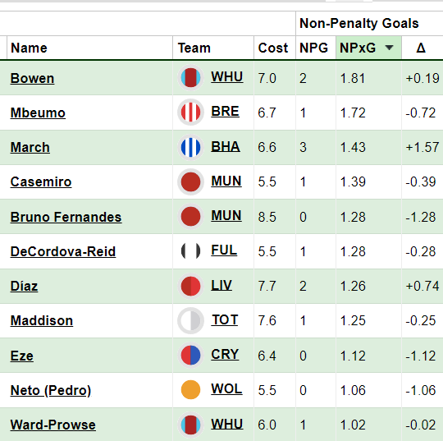Open NPxG column filter dropdown arrow
This screenshot has height=441, width=443.
[x=390, y=48]
